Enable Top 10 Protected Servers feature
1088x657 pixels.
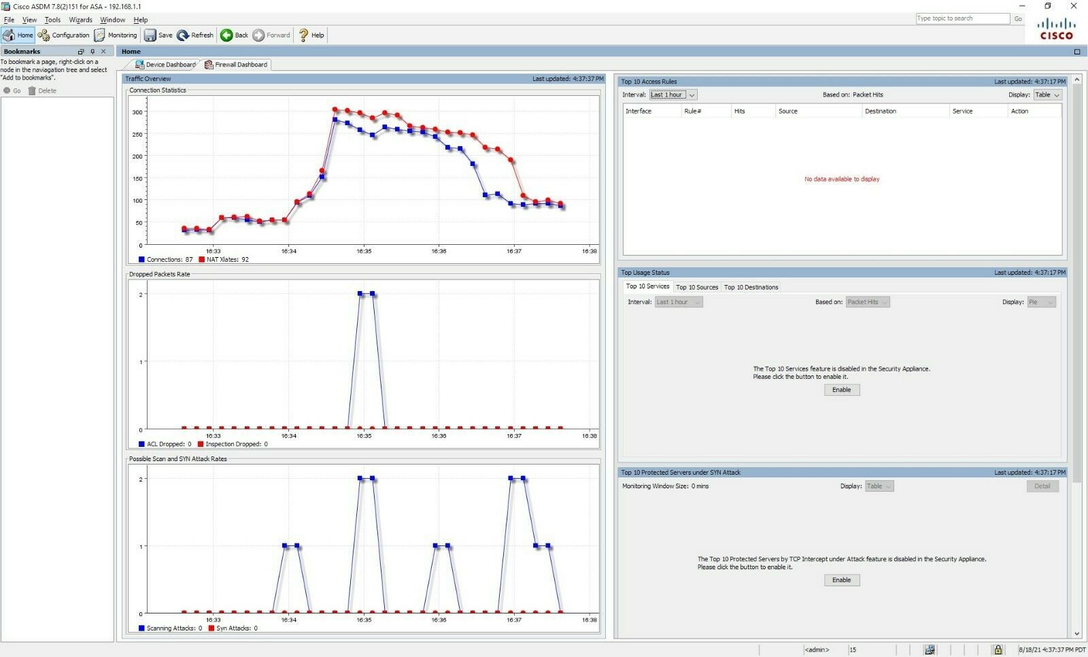(x=842, y=580)
